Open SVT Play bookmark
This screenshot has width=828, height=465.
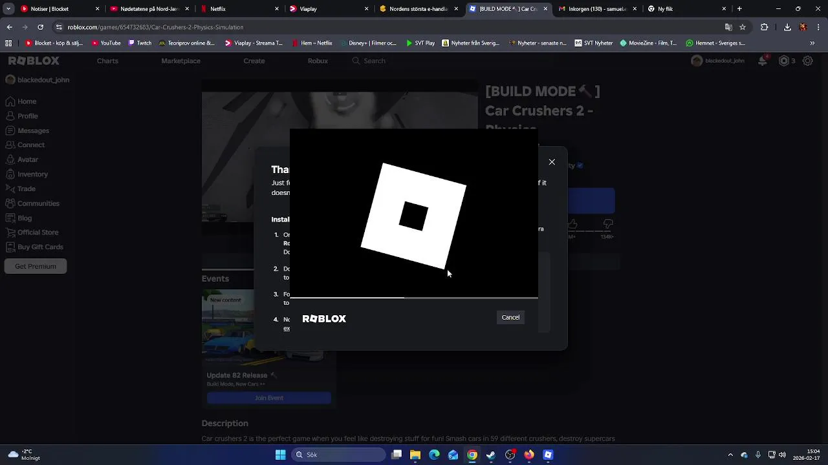(420, 43)
